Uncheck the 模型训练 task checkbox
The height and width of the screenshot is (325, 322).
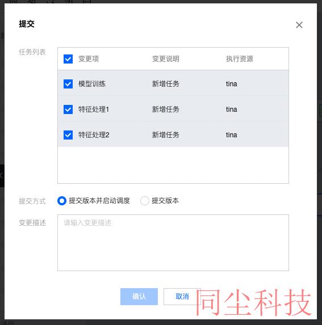[x=68, y=84]
